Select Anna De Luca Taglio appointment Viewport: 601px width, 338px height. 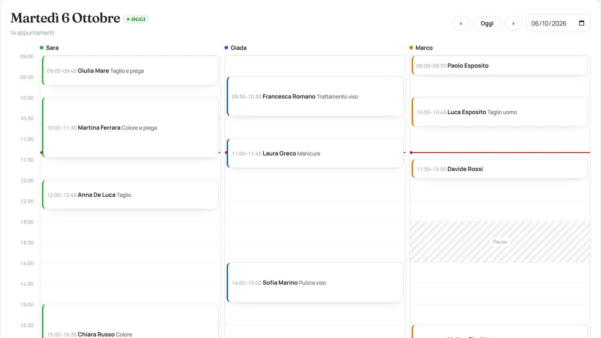(x=130, y=195)
